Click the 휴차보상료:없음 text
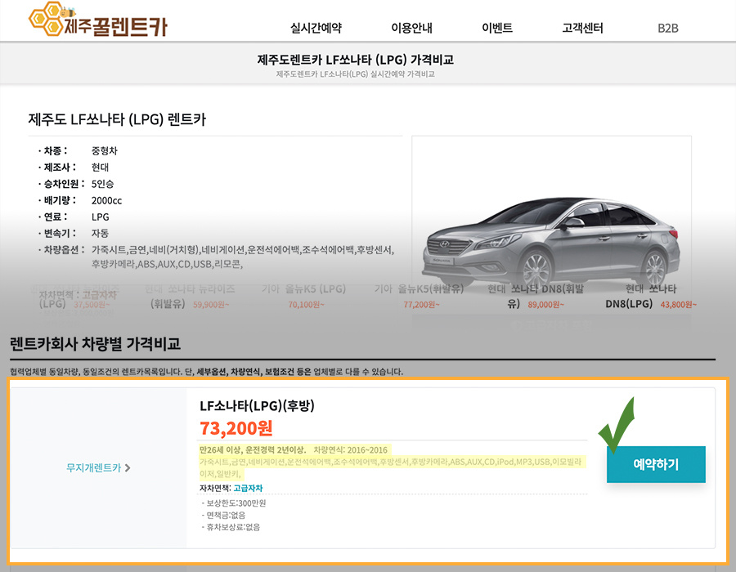The height and width of the screenshot is (572, 736). click(233, 527)
